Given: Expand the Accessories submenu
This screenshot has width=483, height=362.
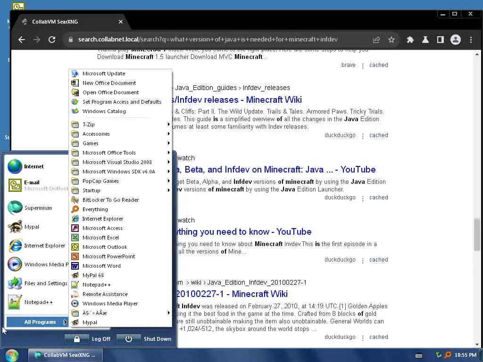Looking at the screenshot, I should click(120, 134).
